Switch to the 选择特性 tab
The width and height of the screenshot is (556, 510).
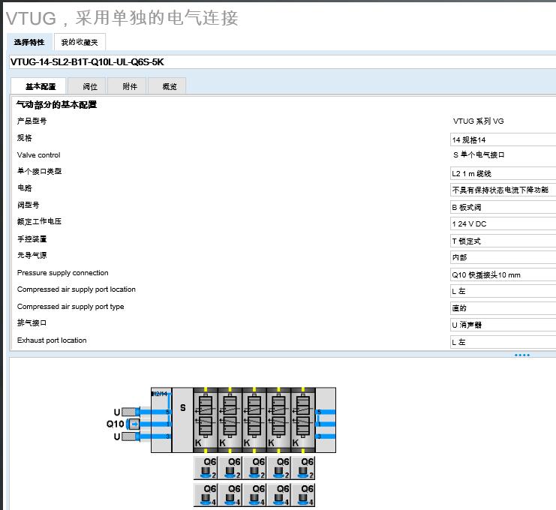click(29, 42)
